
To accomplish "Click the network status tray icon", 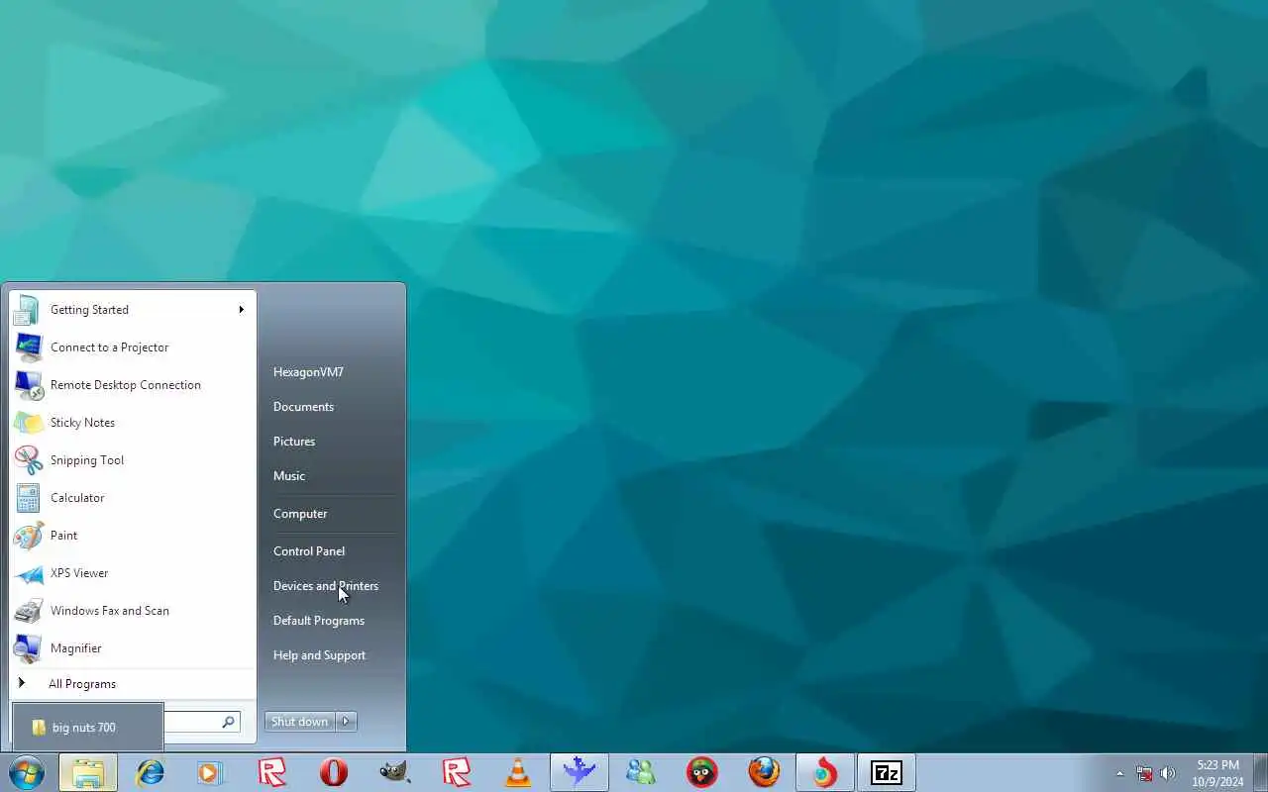I will coord(1144,773).
